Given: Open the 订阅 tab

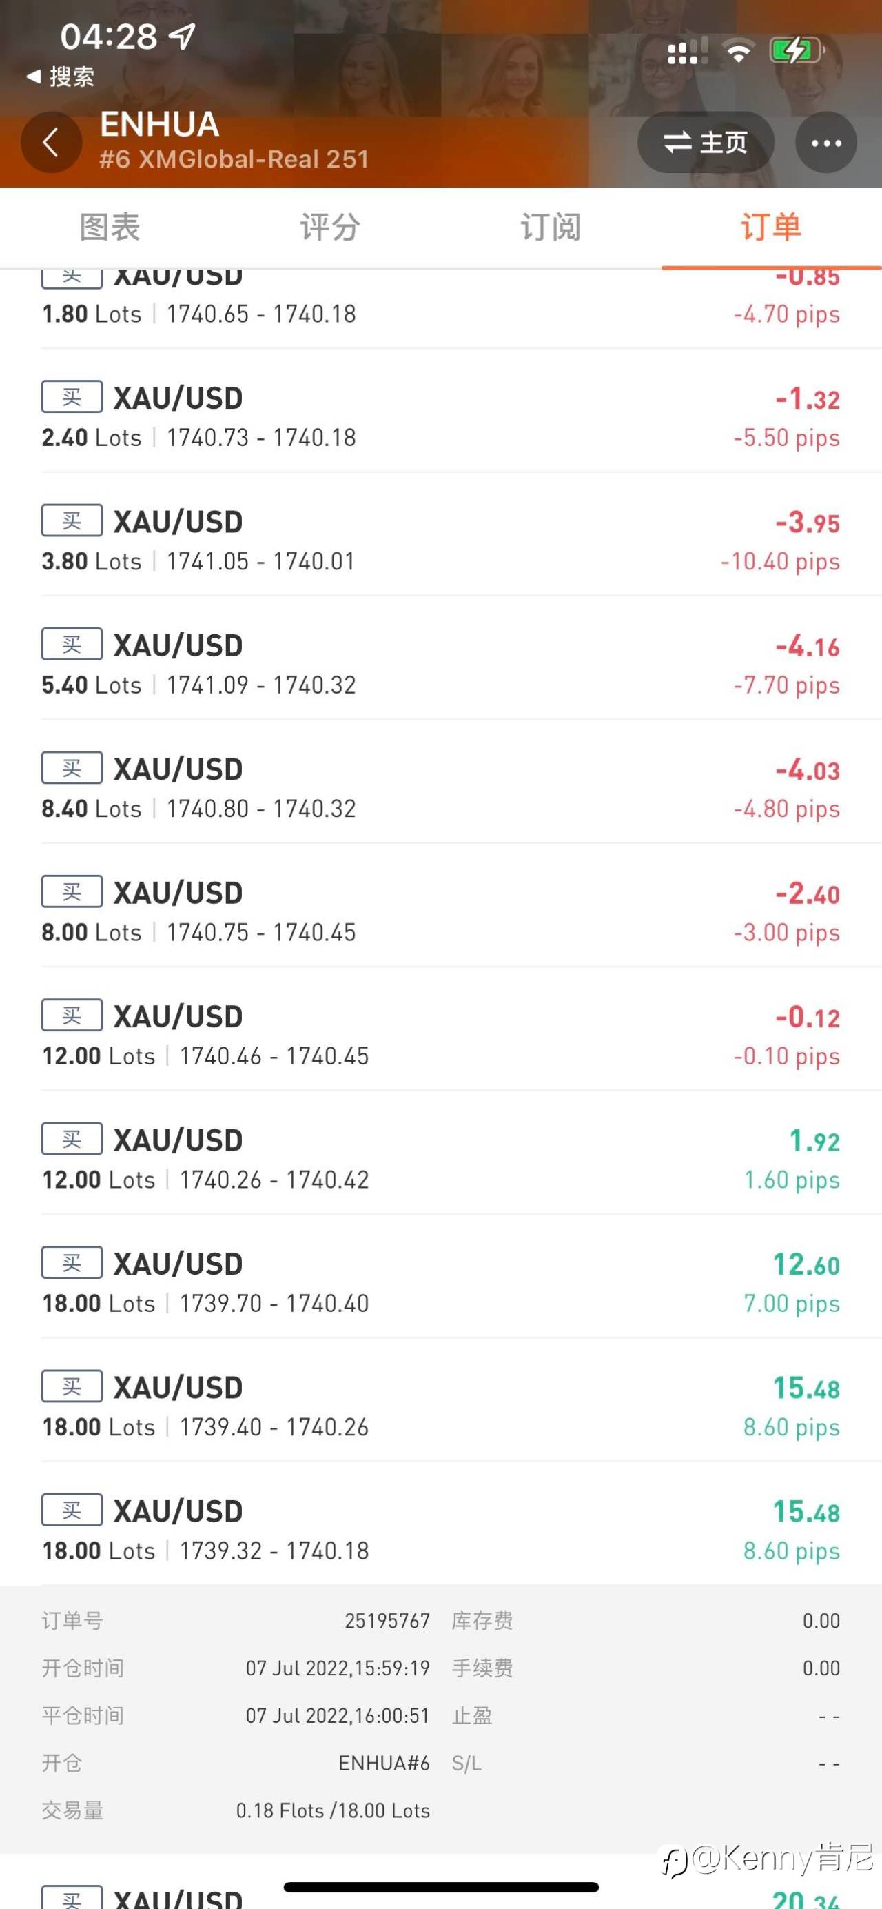Looking at the screenshot, I should click(551, 227).
